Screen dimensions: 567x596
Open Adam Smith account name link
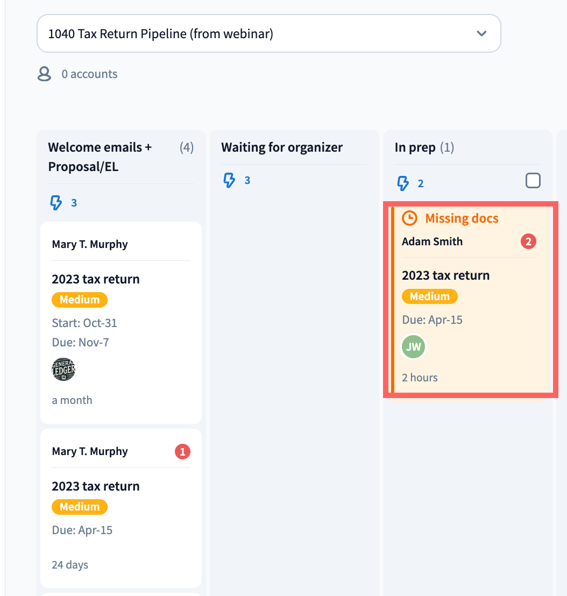(x=432, y=242)
